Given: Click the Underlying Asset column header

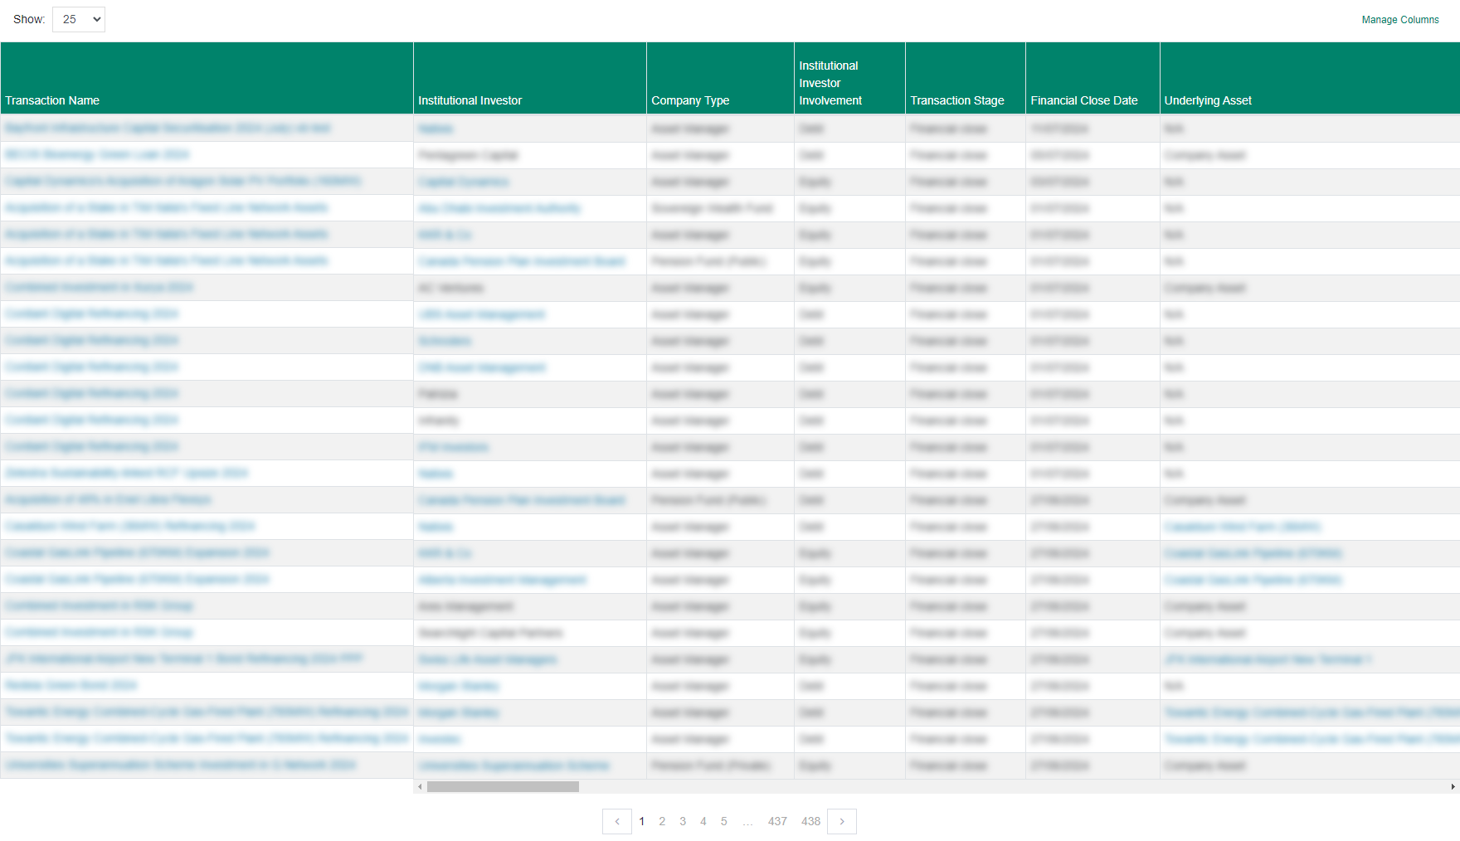Looking at the screenshot, I should click(1207, 100).
